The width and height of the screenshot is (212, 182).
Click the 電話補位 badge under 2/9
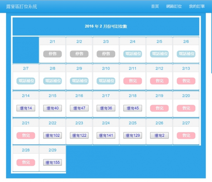(x=79, y=81)
